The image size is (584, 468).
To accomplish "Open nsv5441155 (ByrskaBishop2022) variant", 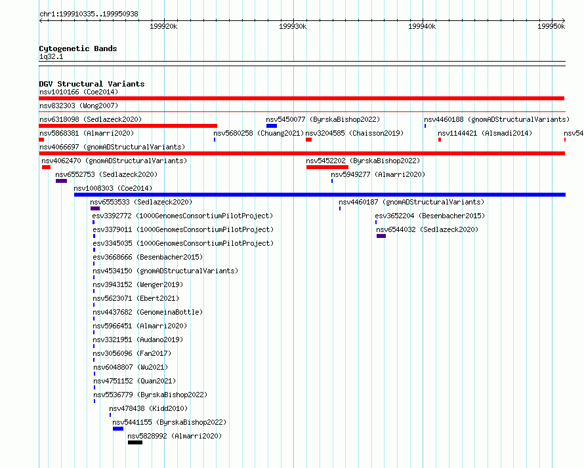I will pyautogui.click(x=169, y=422).
